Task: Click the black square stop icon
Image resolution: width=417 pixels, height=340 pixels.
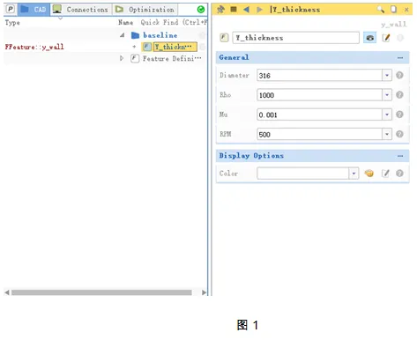Action: click(234, 10)
